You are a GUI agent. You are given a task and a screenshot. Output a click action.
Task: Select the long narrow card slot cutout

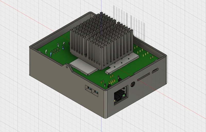click(144, 77)
